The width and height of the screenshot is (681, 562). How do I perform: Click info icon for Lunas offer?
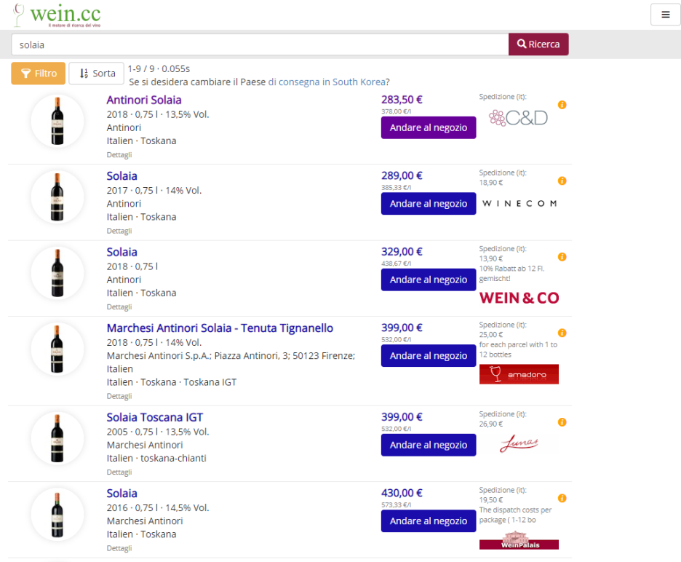coord(562,422)
